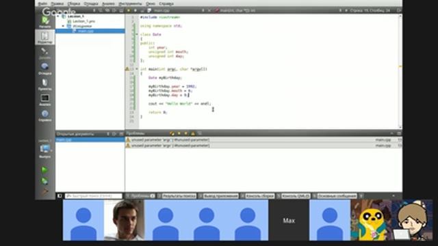Start debugging with green play-bug button
Image resolution: width=438 pixels, height=246 pixels.
tap(44, 181)
